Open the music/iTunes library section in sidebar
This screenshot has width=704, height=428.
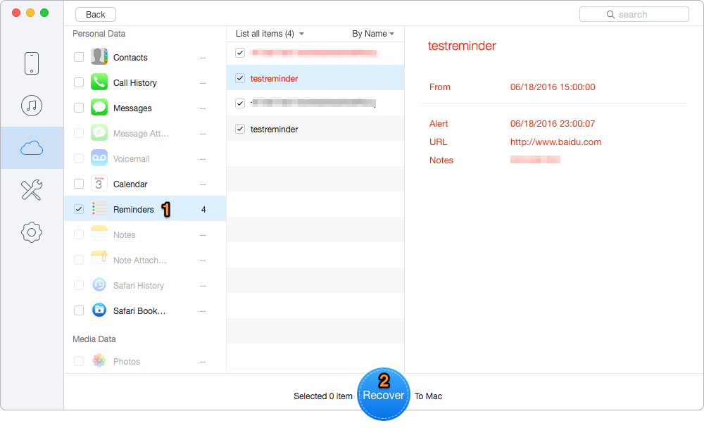32,106
